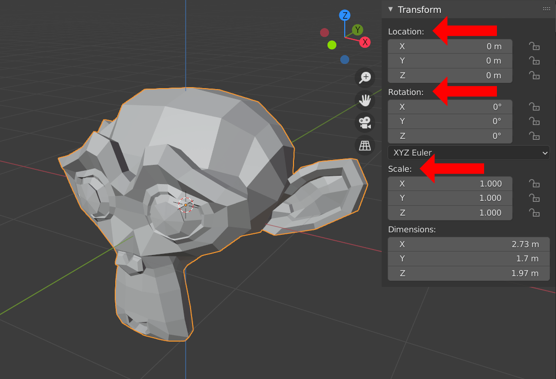Click the magnifier zoom icon in viewport
Image resolution: width=556 pixels, height=379 pixels.
click(x=364, y=77)
